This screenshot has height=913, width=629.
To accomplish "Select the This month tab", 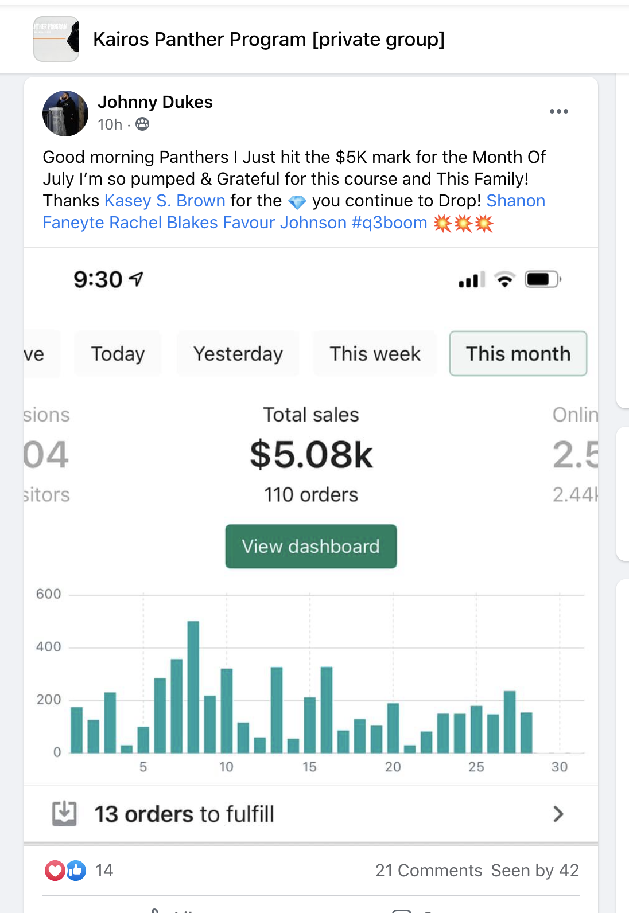I will 518,354.
